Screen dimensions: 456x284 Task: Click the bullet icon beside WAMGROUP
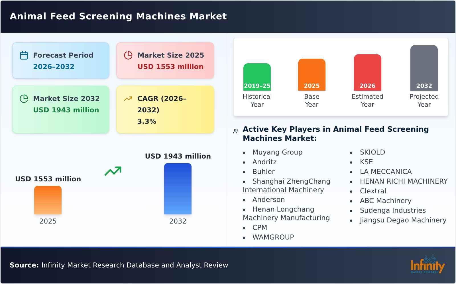(x=245, y=237)
